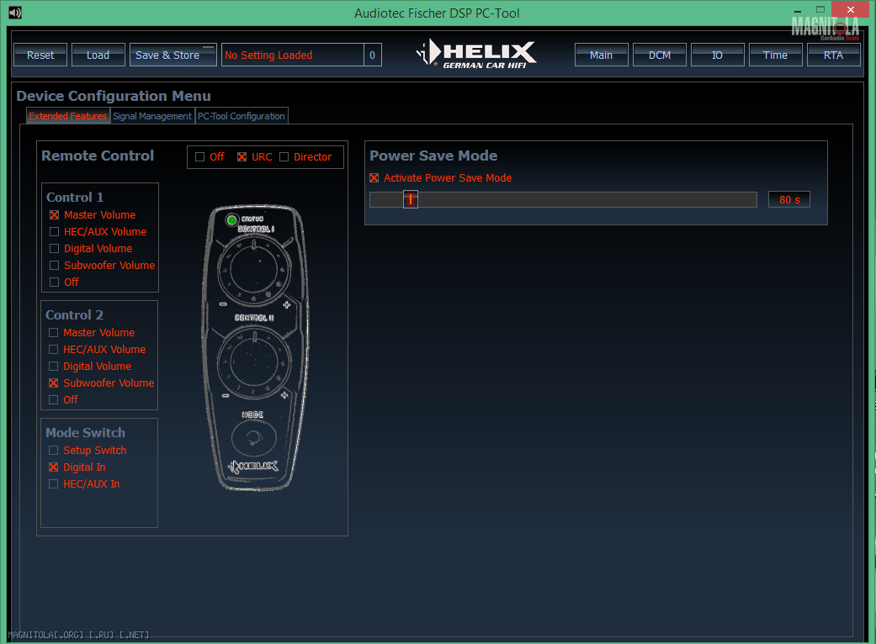Enable Control 1 Subwoofer Volume

tap(54, 265)
